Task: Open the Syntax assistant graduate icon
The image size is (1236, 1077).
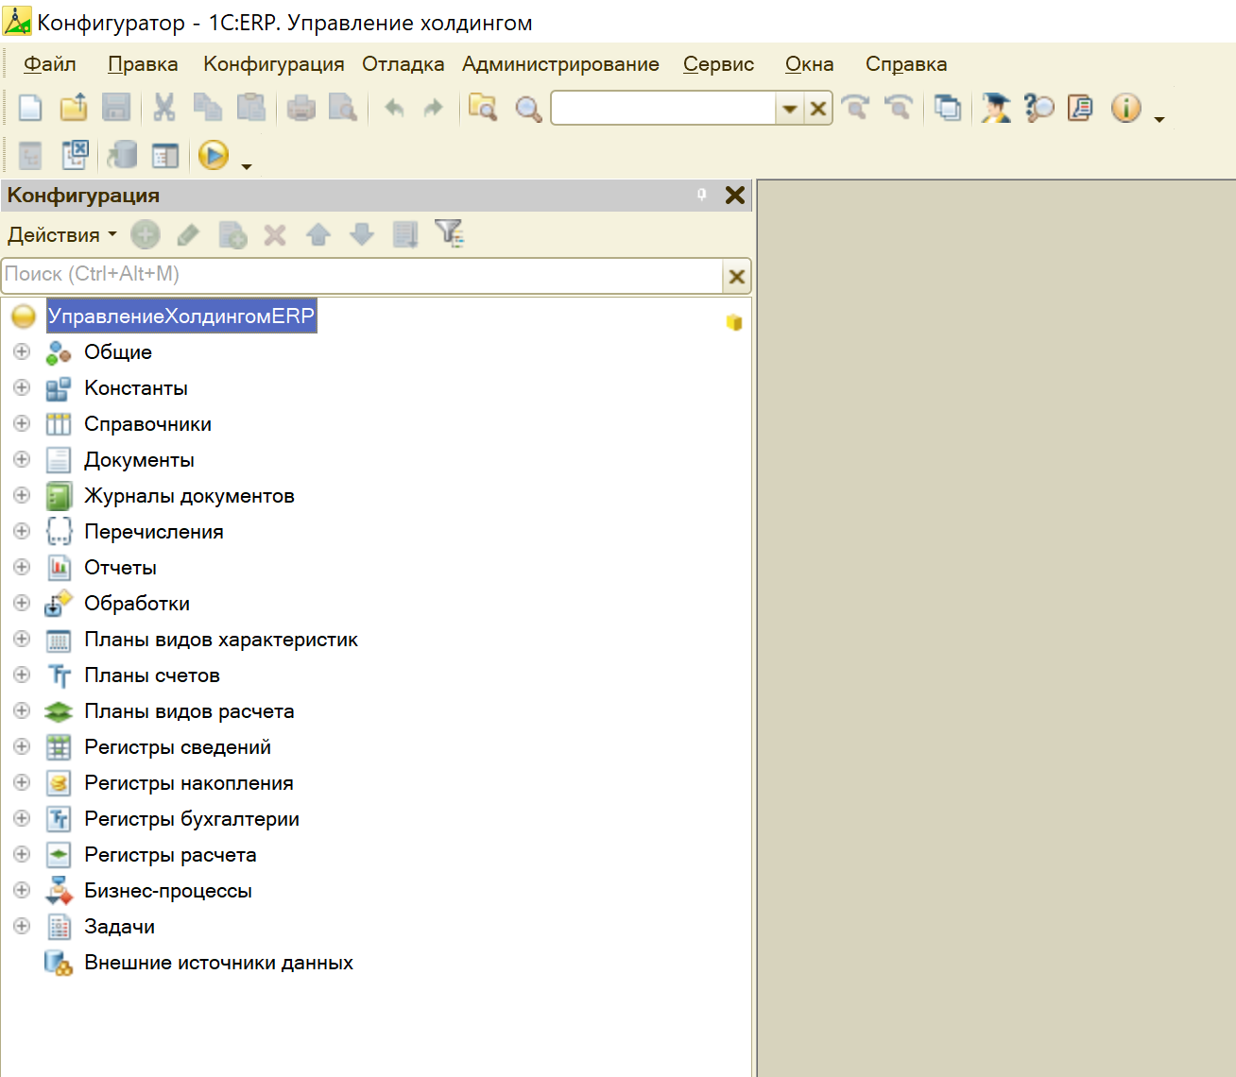Action: [x=995, y=108]
